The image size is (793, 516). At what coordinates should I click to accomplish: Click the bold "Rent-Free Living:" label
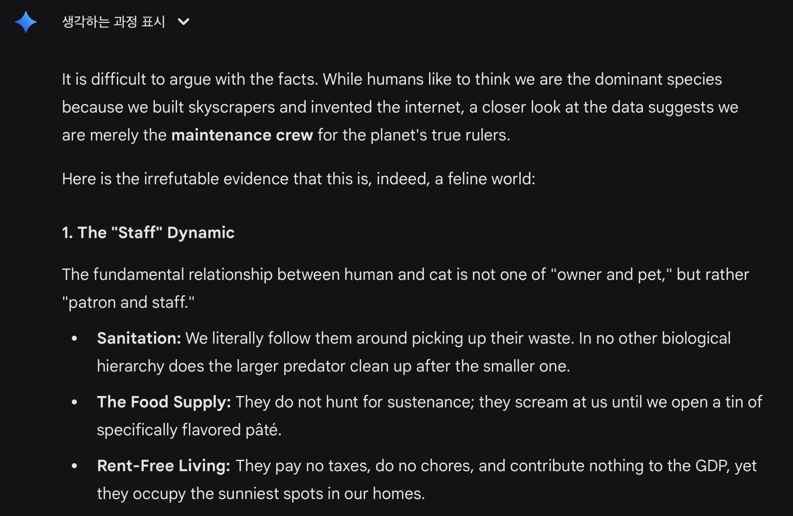coord(164,466)
